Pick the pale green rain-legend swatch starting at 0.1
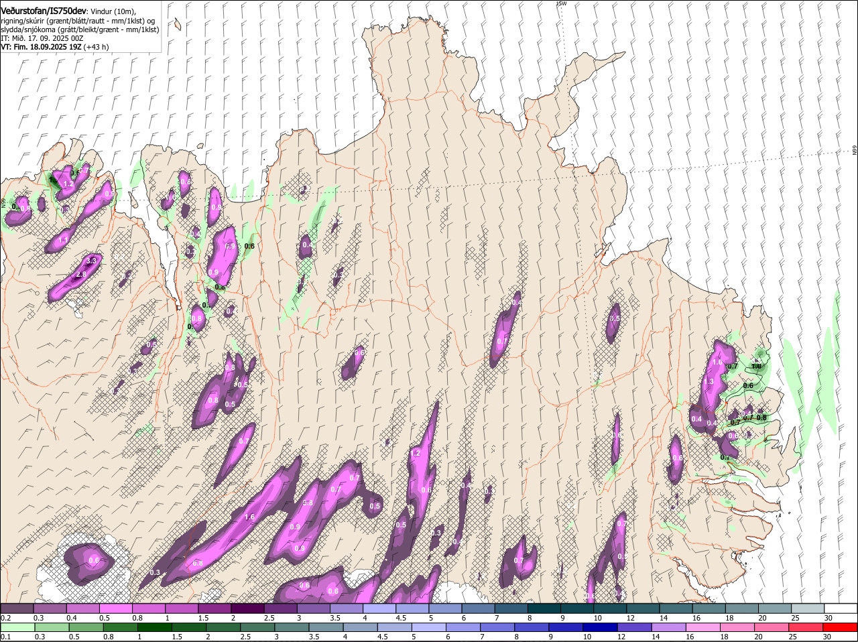858x642 pixels. (17, 627)
